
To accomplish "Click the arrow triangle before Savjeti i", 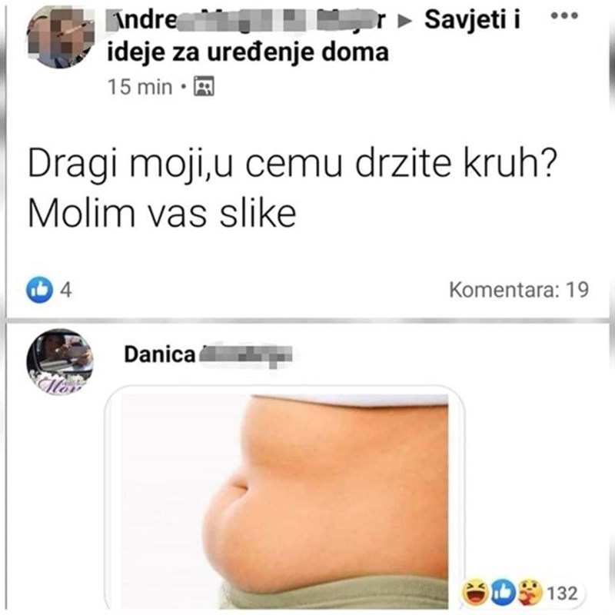I will [x=403, y=22].
